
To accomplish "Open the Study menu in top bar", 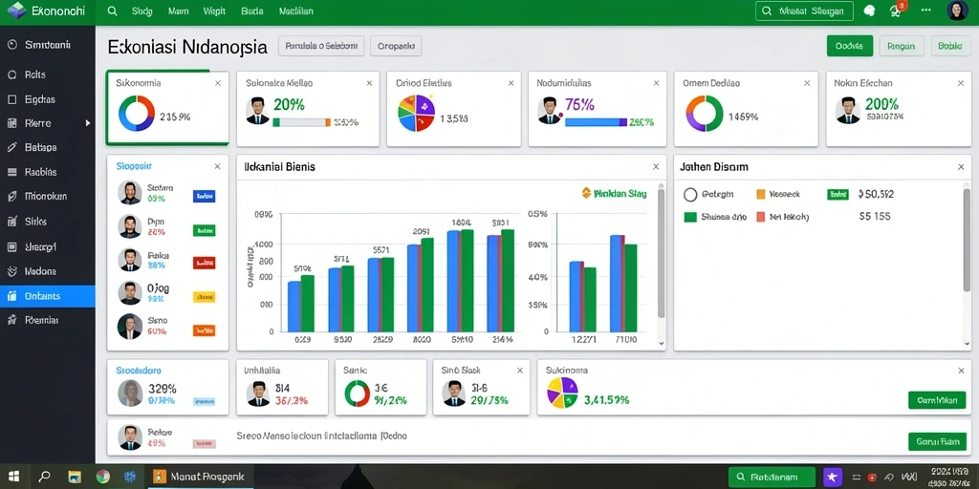I will pyautogui.click(x=142, y=11).
